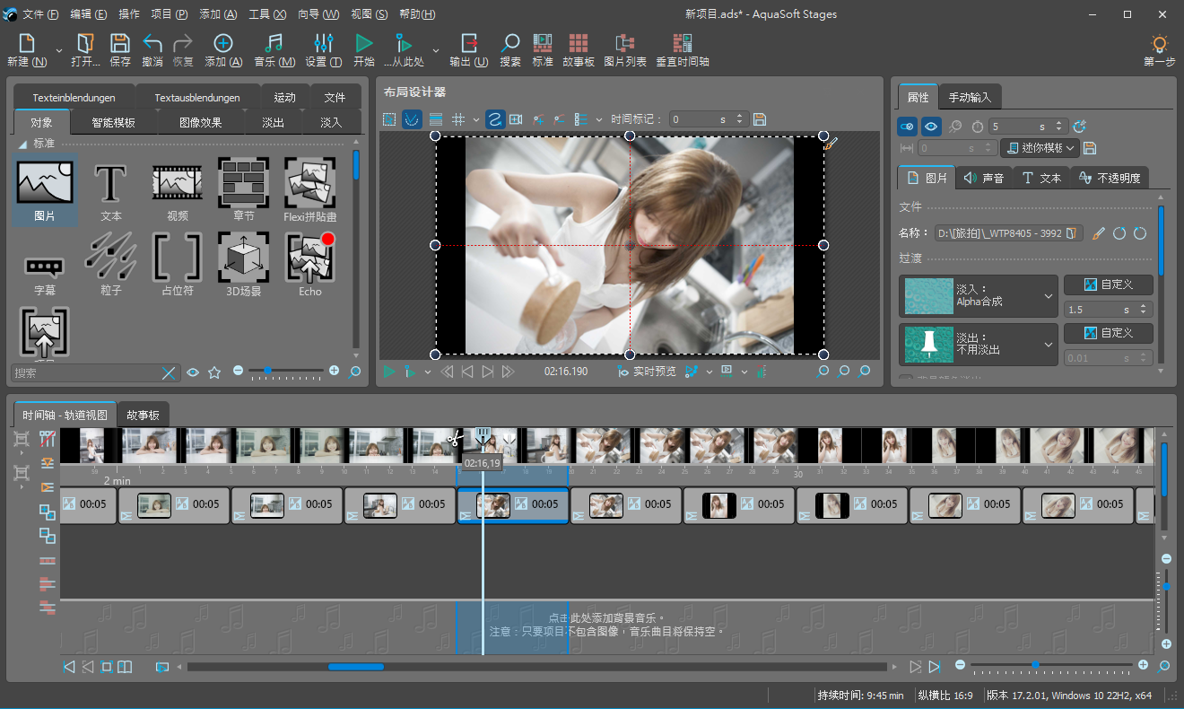The image size is (1184, 709).
Task: Open the Wizards (向导) menu
Action: (318, 14)
